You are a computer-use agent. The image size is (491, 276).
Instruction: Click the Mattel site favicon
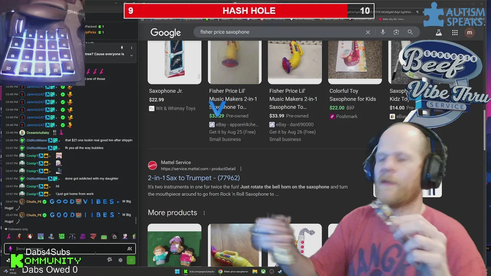point(153,166)
